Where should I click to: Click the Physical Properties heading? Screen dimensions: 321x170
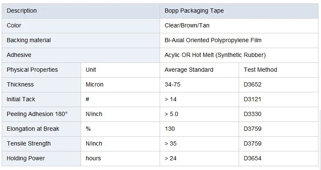(x=32, y=70)
